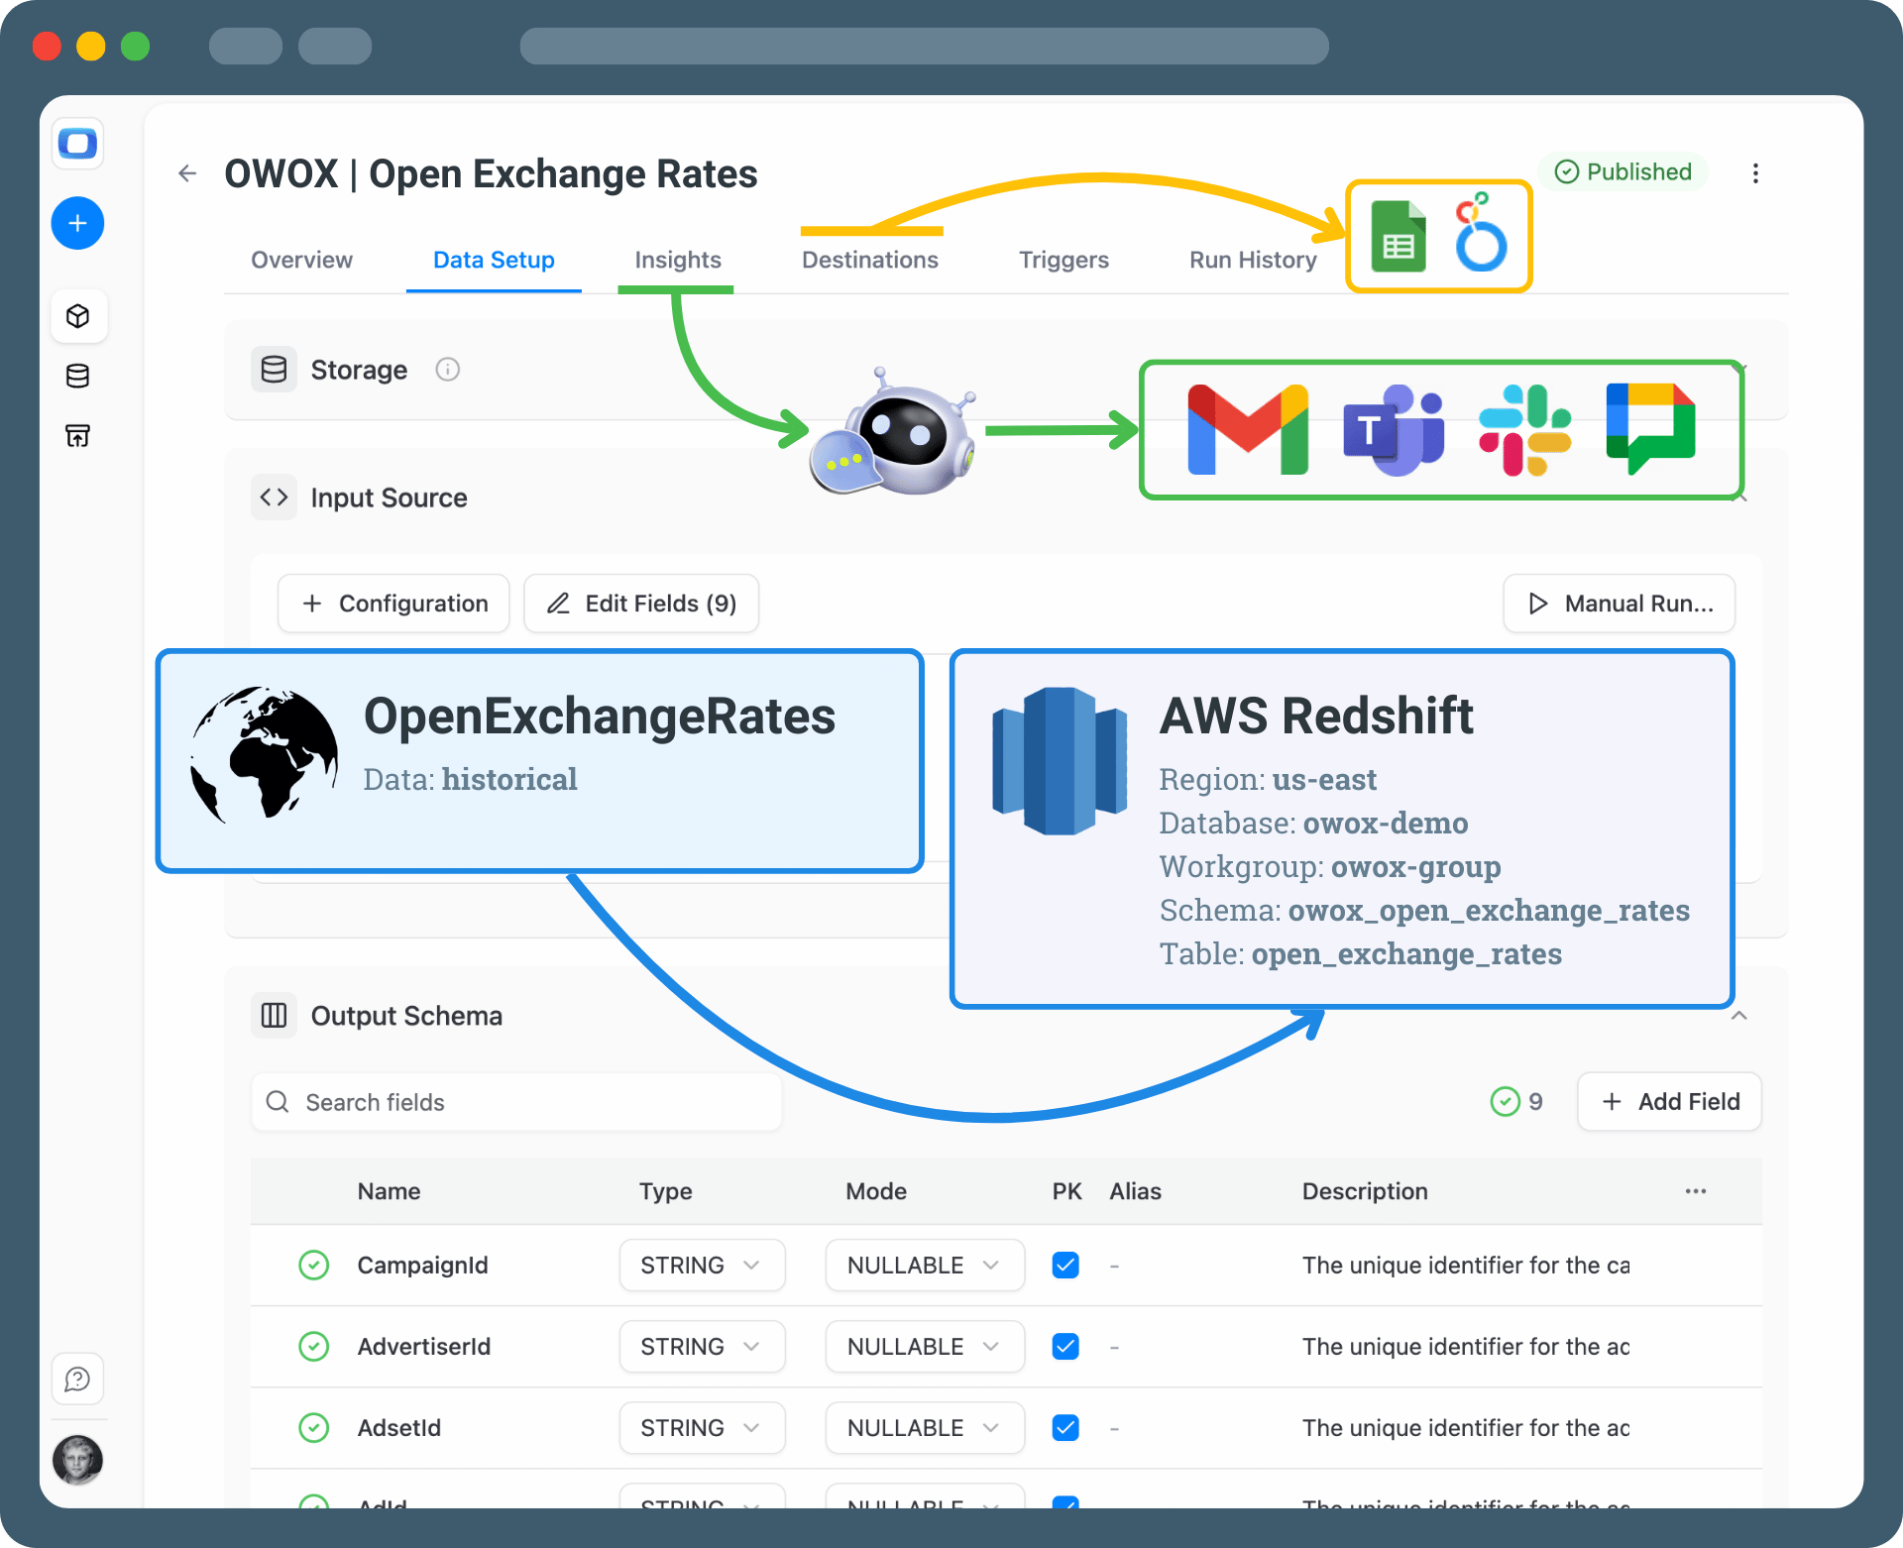Open the CampaignId STRING type dropdown
Image resolution: width=1903 pixels, height=1548 pixels.
701,1266
